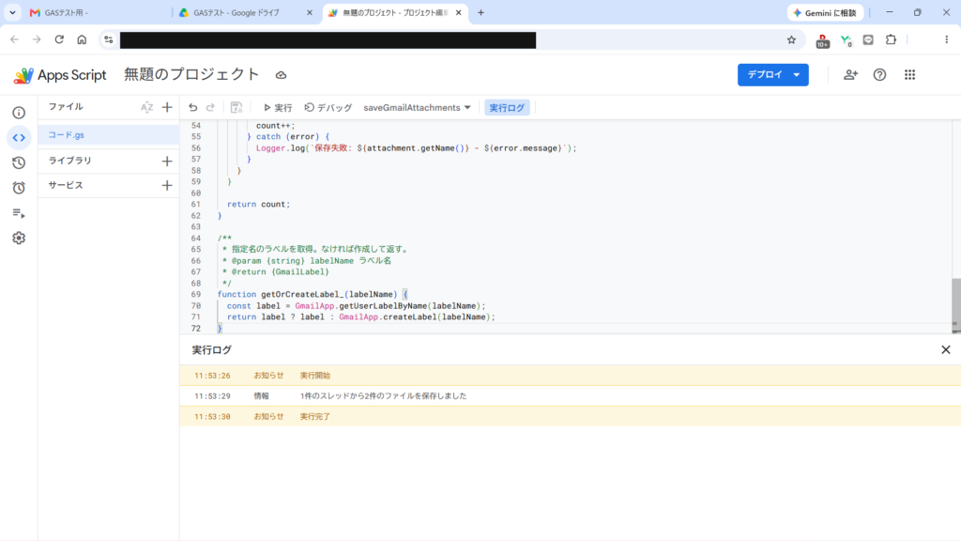The height and width of the screenshot is (541, 961).
Task: Click the getOrCreateLabel_ function name in code
Action: point(303,294)
